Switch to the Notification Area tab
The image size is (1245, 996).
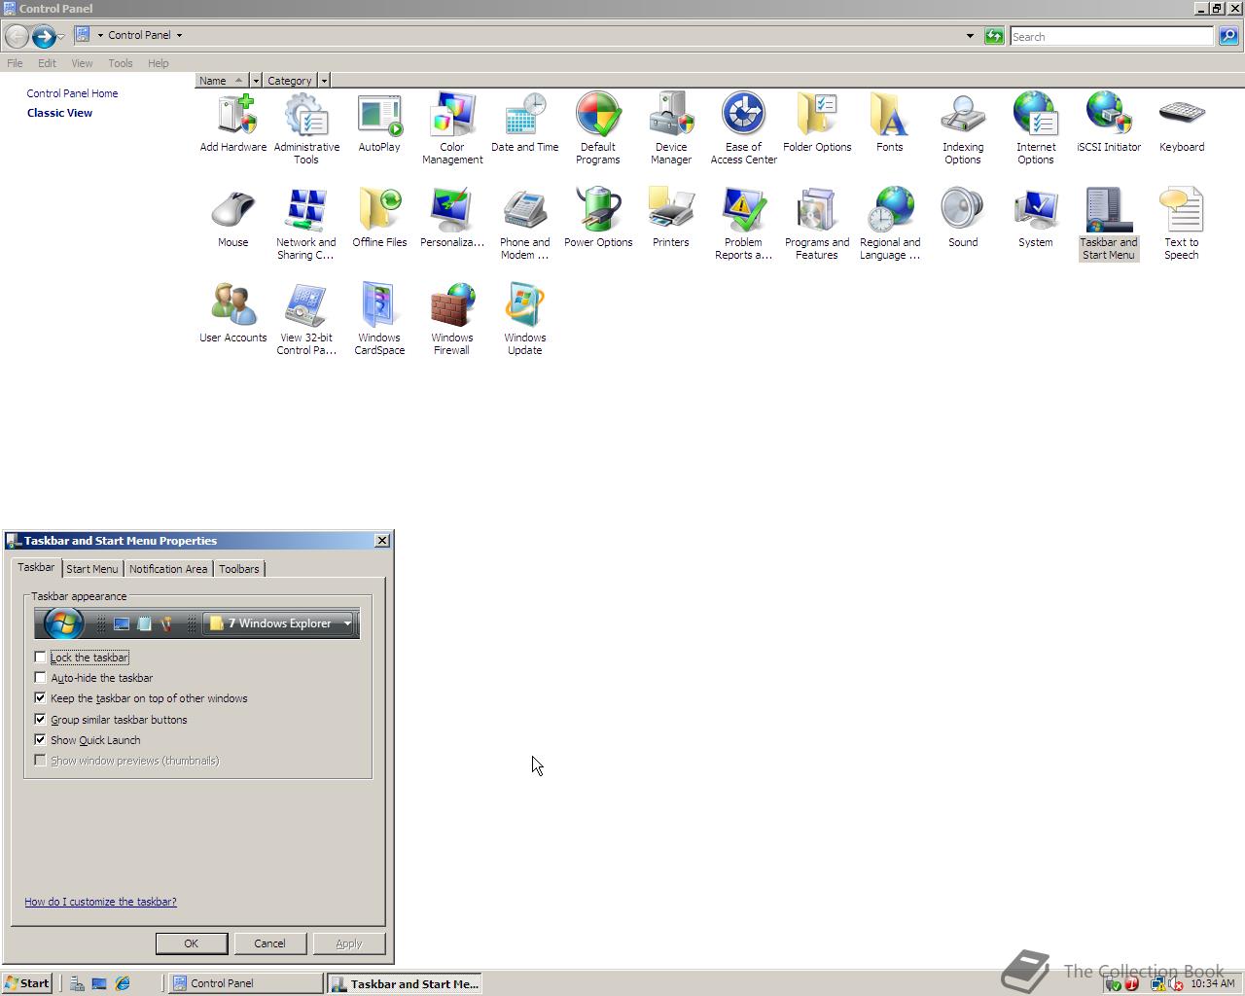point(168,569)
